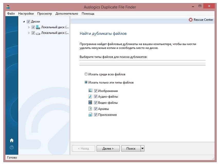Maximize the Auslogics Duplicate File Finder window
Image resolution: width=221 pixels, height=167 pixels.
(x=200, y=6)
